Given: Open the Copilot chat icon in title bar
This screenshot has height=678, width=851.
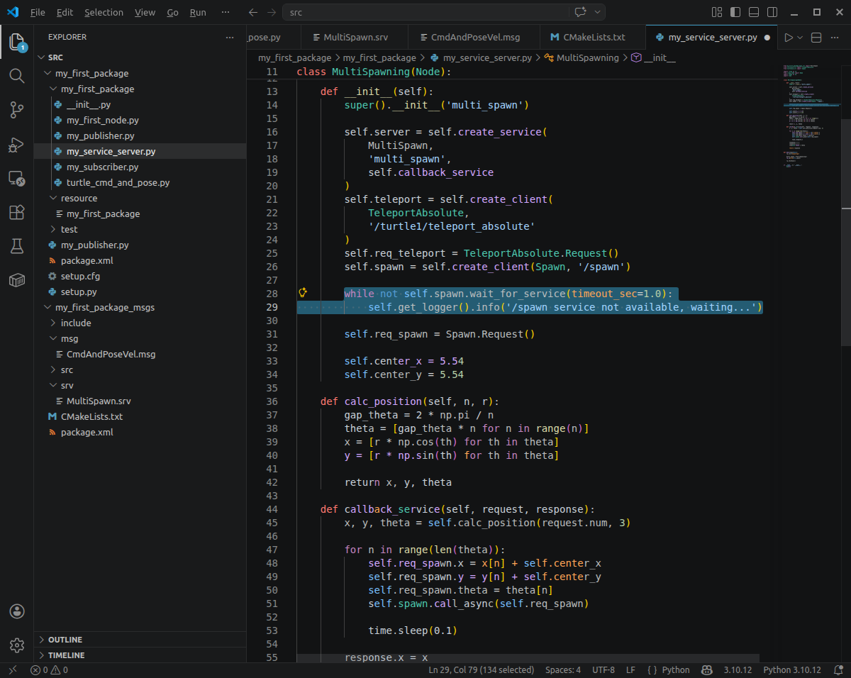Looking at the screenshot, I should pyautogui.click(x=579, y=12).
